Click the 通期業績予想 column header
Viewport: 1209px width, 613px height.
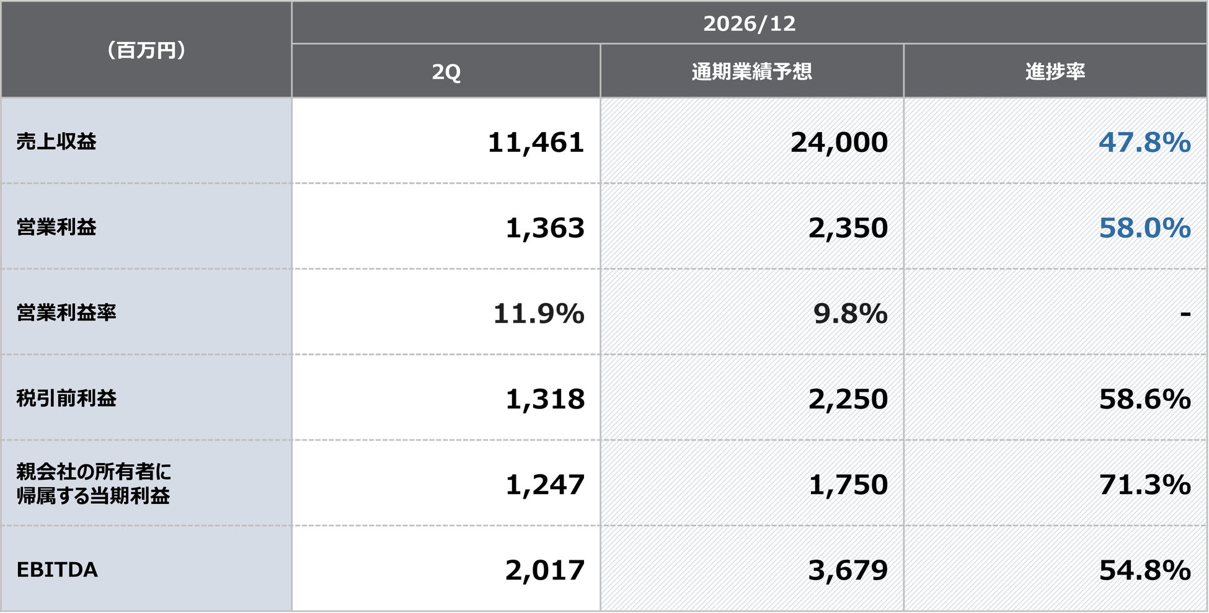tap(751, 71)
